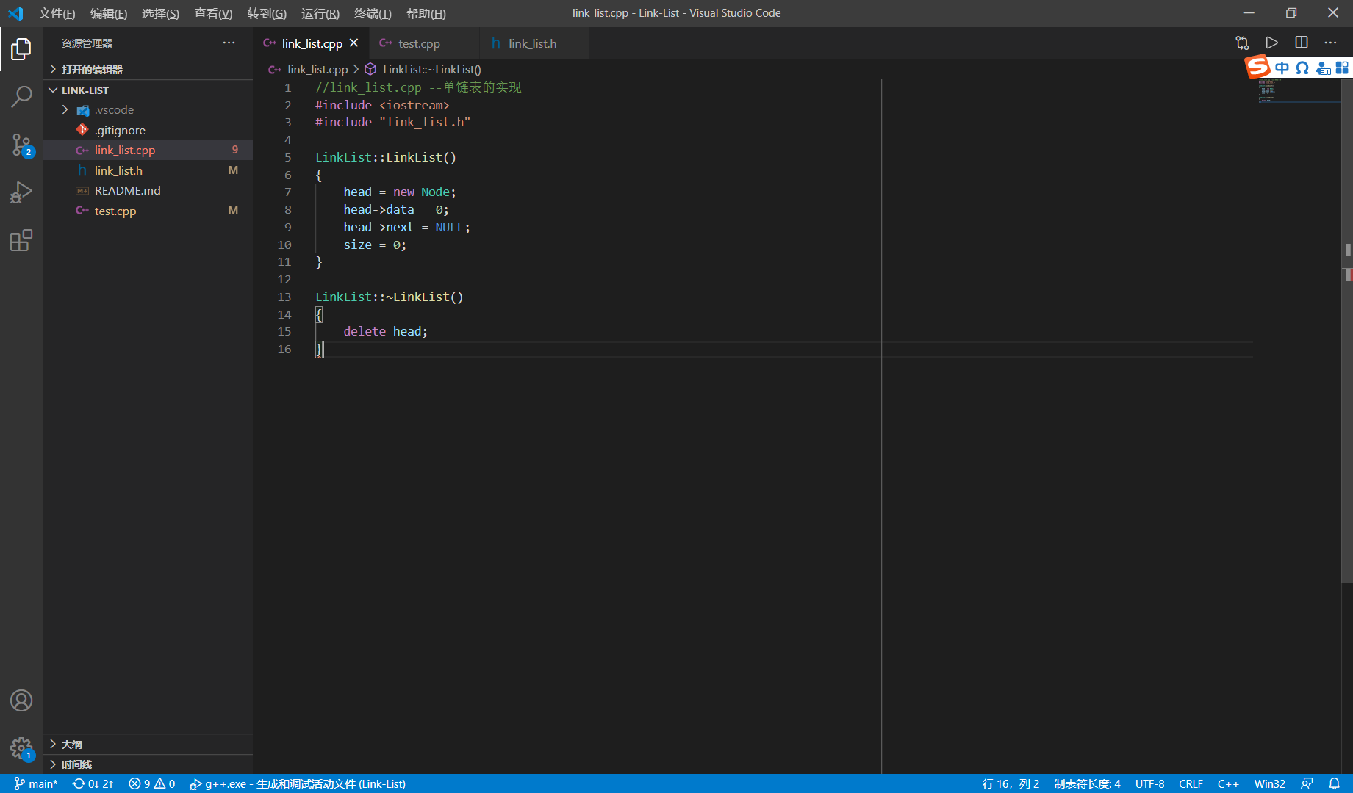This screenshot has height=793, width=1353.
Task: Open Sogou soft keyboard icon
Action: (x=1323, y=68)
